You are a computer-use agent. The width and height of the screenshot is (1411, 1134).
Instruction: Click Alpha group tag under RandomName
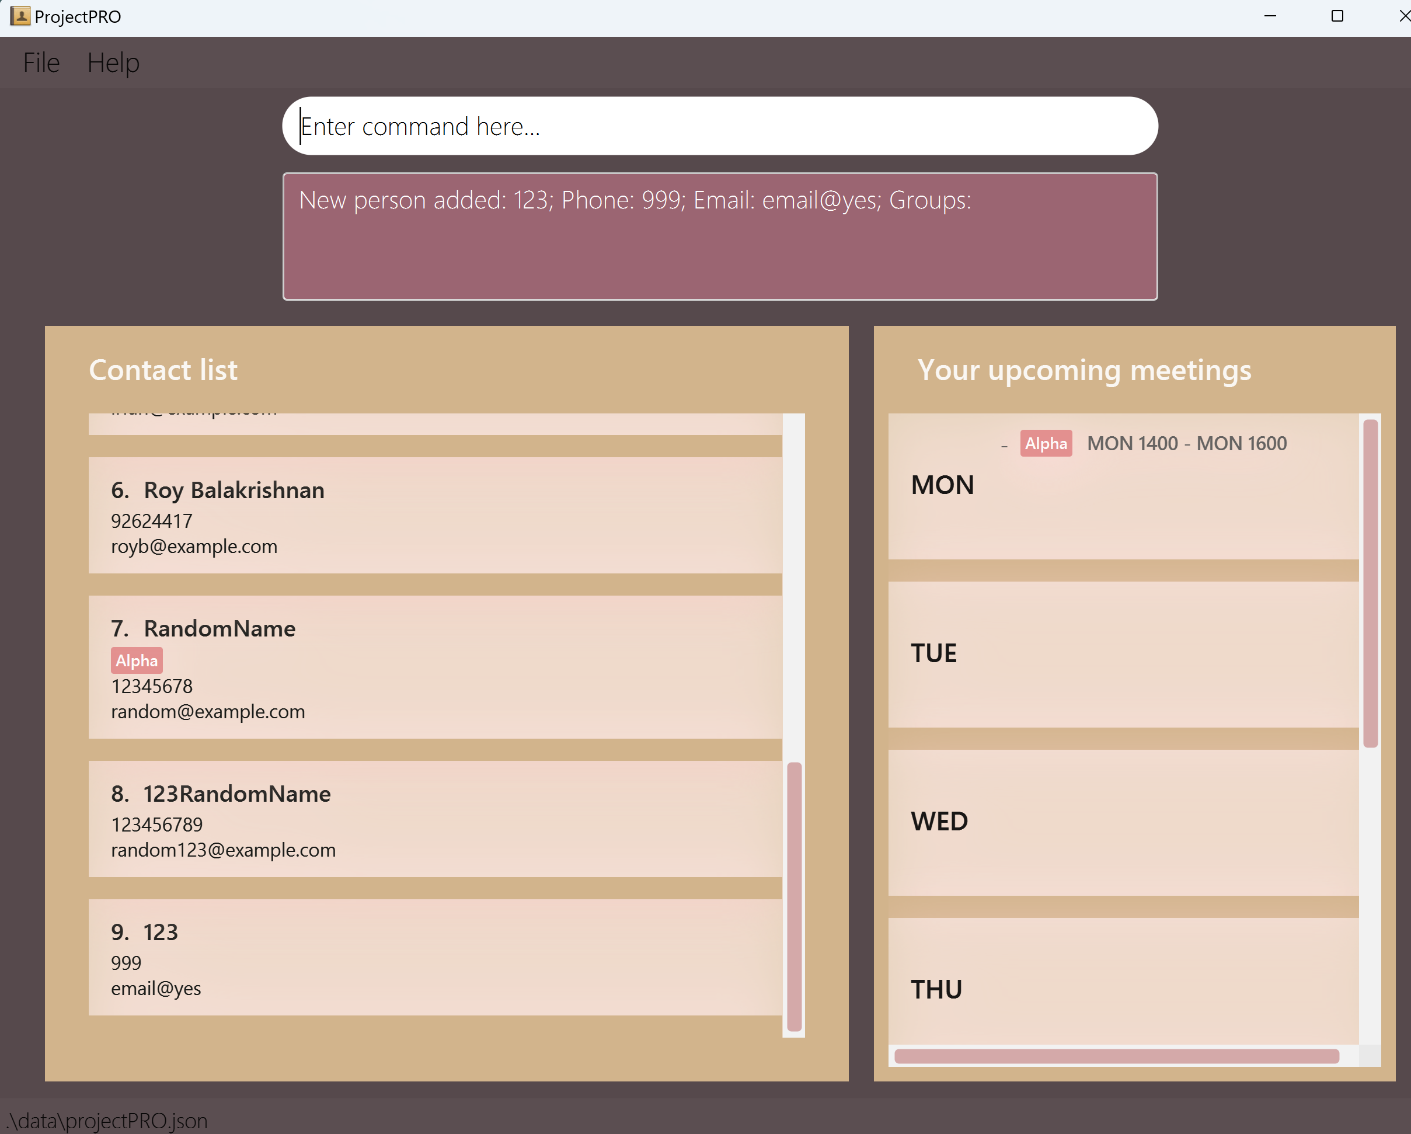click(136, 660)
